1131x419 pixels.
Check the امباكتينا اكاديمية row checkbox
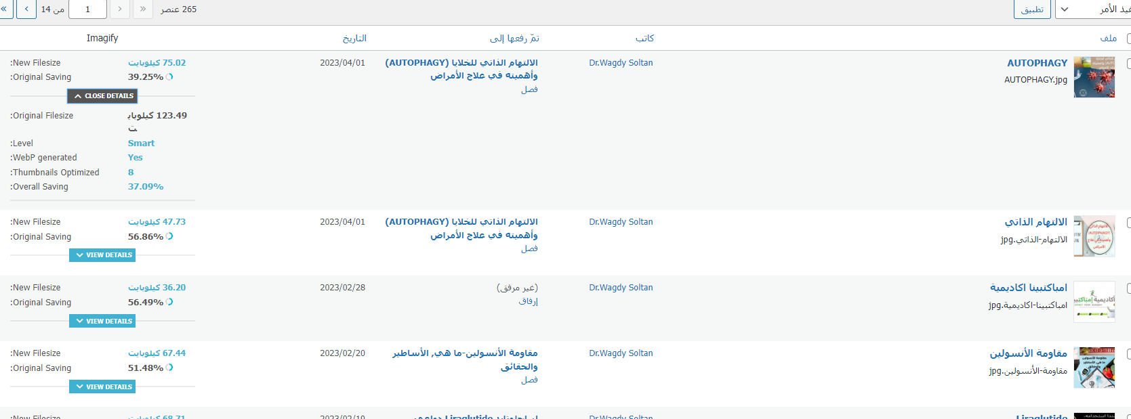pyautogui.click(x=1128, y=288)
